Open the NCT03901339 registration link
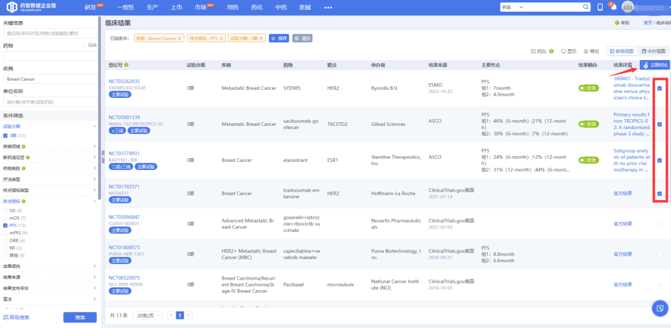This screenshot has height=328, width=671. tap(124, 117)
